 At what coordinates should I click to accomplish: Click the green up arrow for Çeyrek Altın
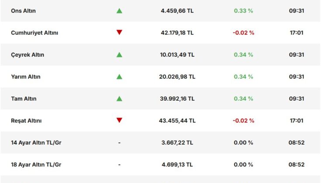[x=119, y=55]
